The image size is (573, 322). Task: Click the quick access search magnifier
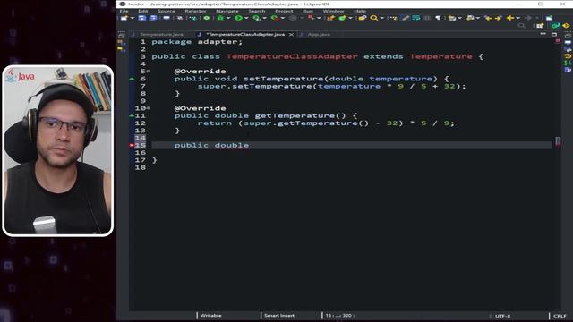click(x=521, y=26)
